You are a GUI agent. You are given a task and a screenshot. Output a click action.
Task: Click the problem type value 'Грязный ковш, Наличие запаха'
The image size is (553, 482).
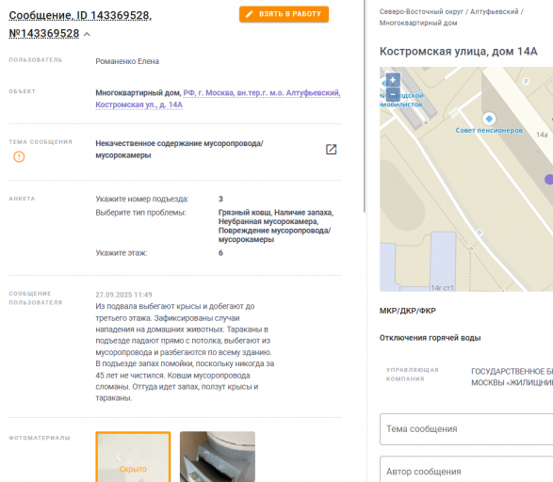276,213
